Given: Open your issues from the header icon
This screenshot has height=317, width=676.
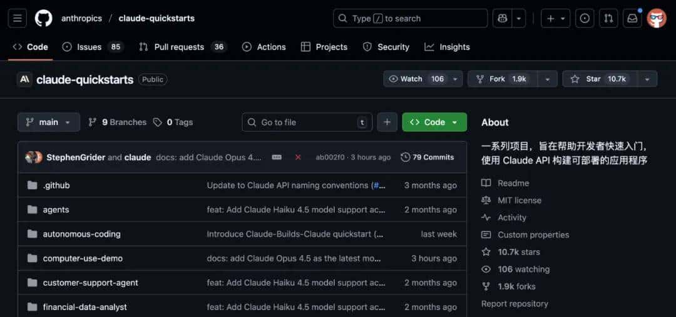Looking at the screenshot, I should pyautogui.click(x=585, y=19).
